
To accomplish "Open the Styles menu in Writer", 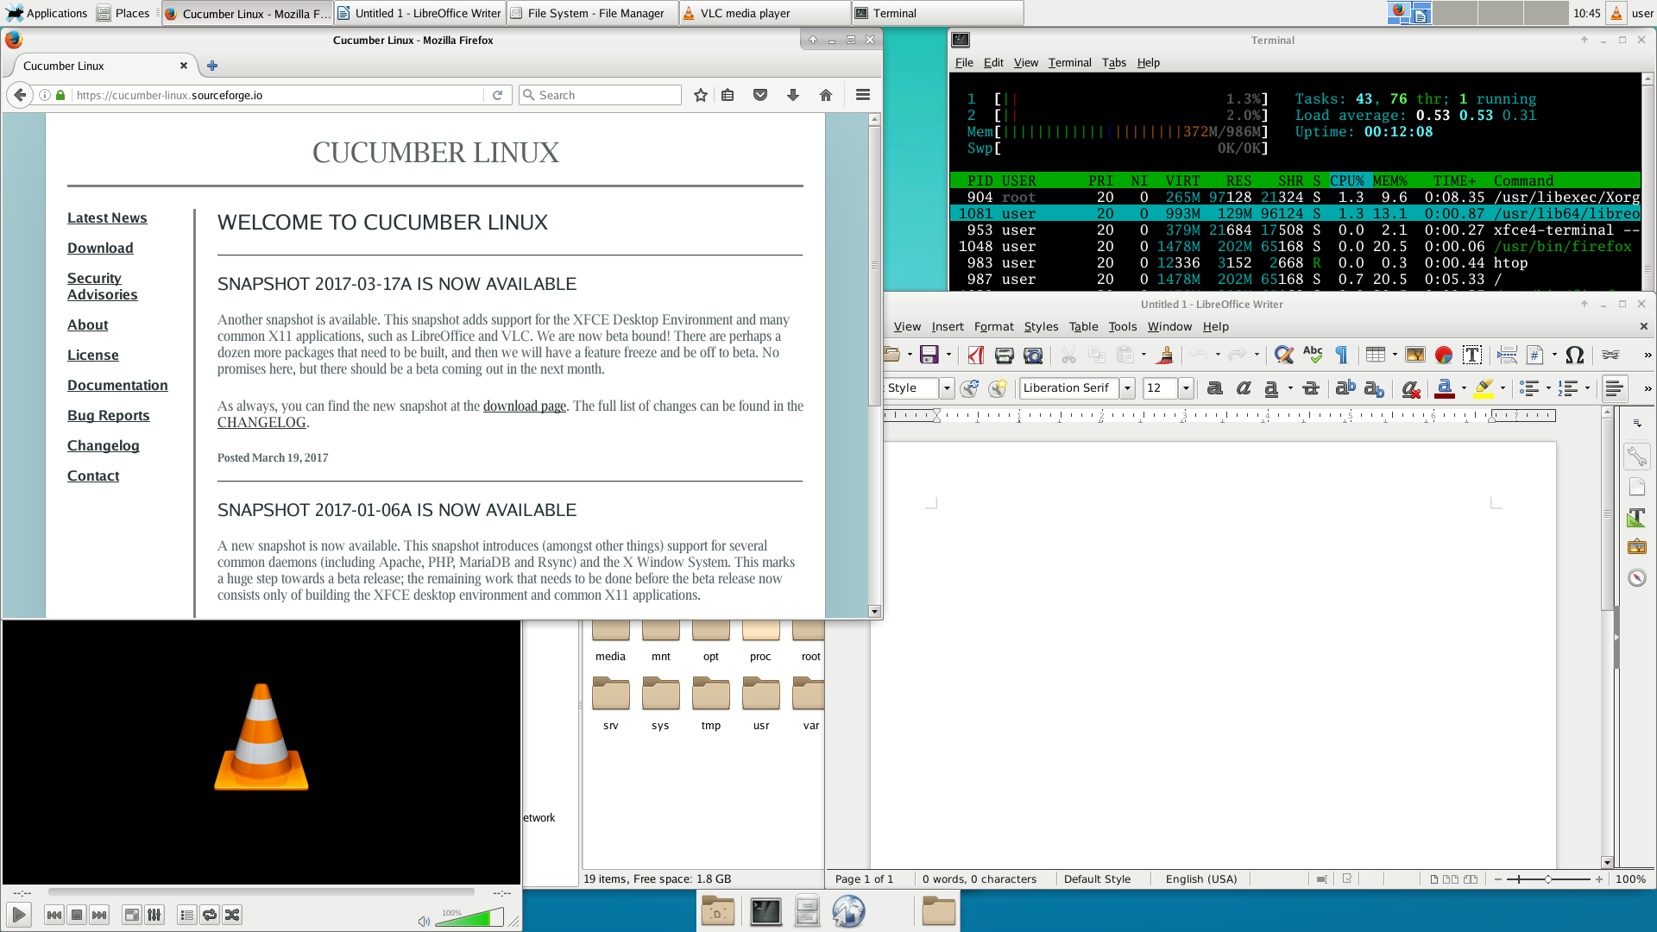I will pos(1041,326).
